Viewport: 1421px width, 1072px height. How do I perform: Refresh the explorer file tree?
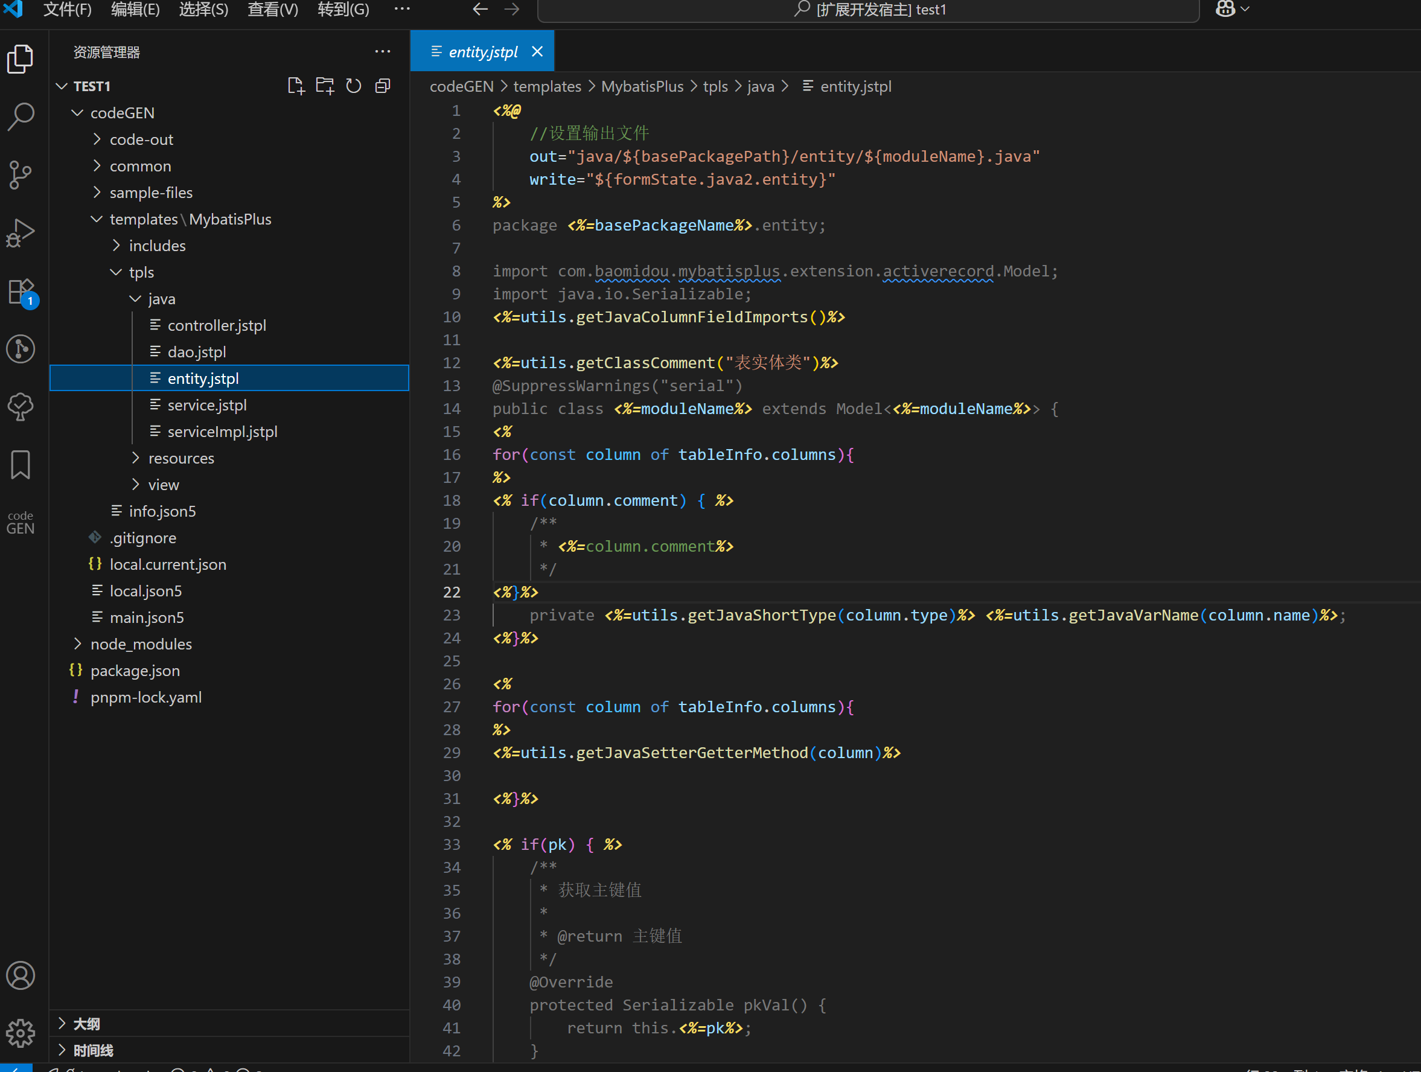pos(354,86)
